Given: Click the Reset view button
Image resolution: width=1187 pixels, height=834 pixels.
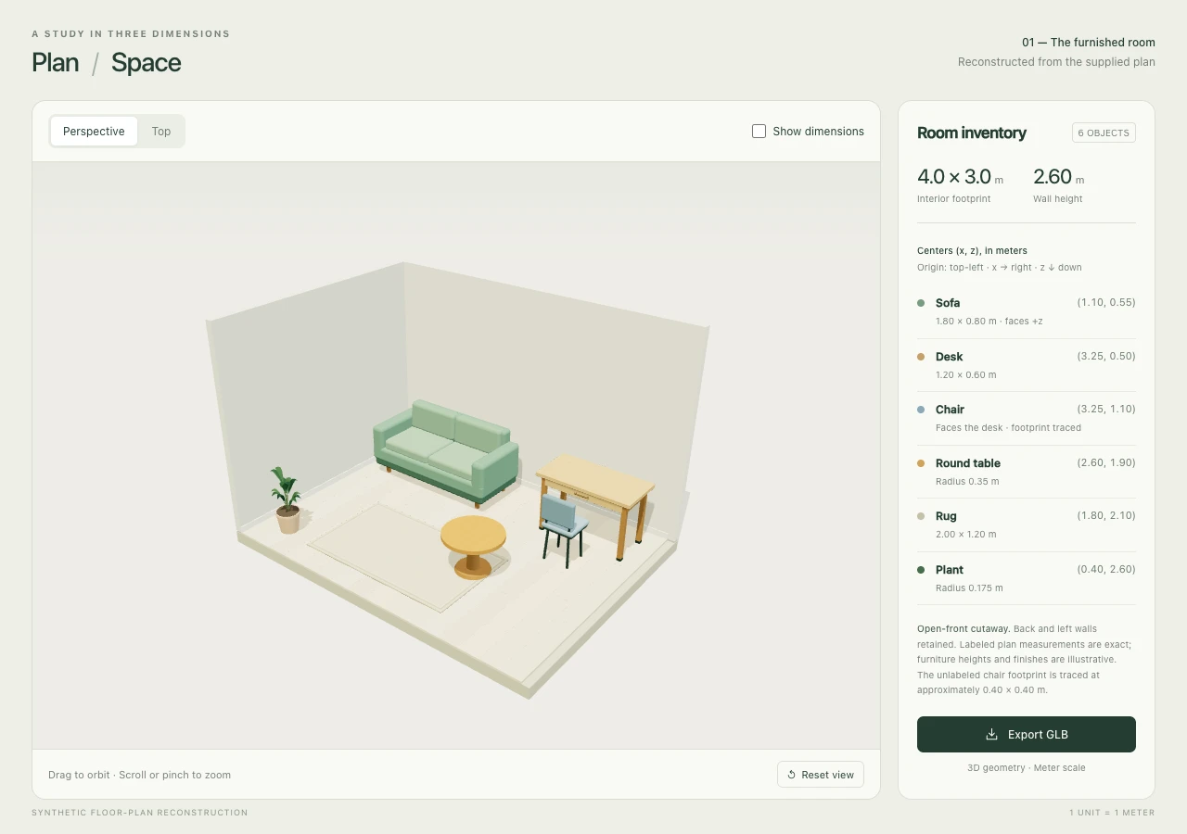Looking at the screenshot, I should (x=821, y=775).
